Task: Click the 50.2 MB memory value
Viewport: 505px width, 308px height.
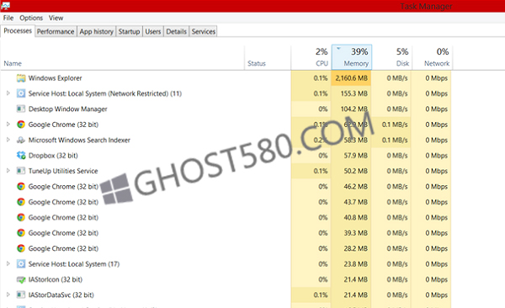Action: pos(355,171)
